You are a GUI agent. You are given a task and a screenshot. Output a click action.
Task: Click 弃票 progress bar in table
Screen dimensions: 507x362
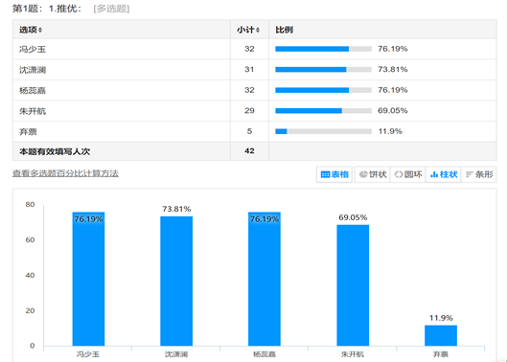(x=323, y=131)
